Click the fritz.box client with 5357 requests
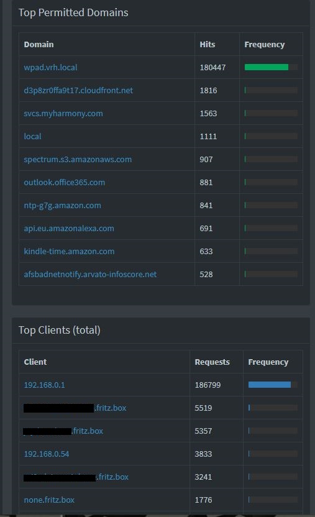Screen dimensions: 315x517 [x=63, y=431]
